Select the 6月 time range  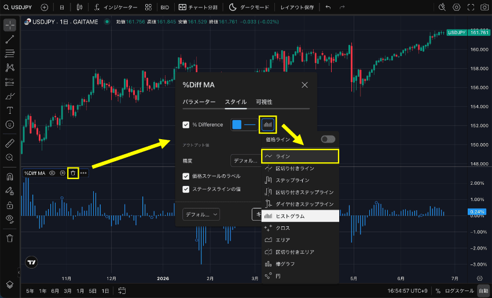tap(55, 291)
